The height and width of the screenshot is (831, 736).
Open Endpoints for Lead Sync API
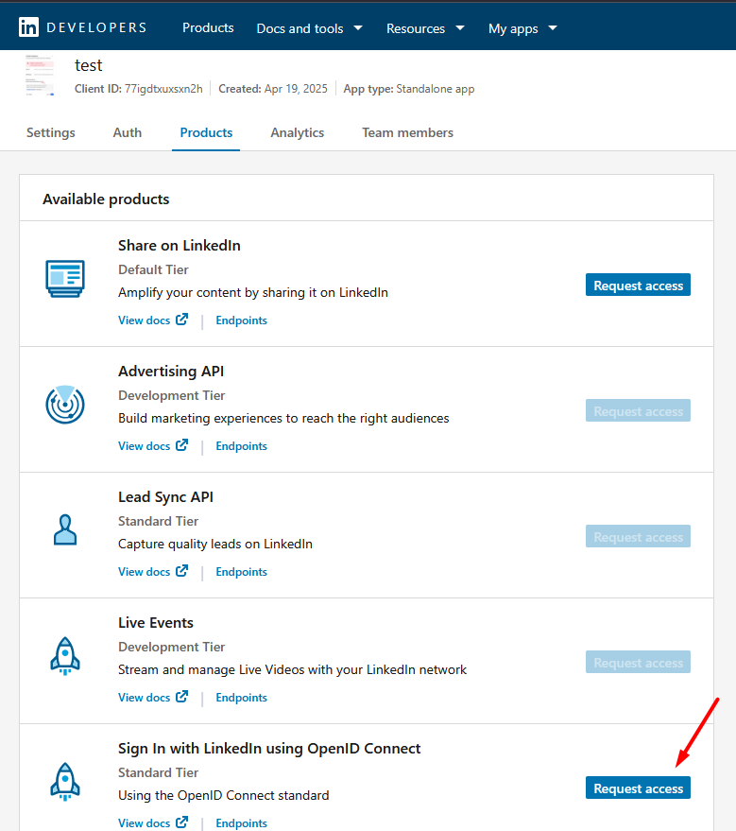242,571
